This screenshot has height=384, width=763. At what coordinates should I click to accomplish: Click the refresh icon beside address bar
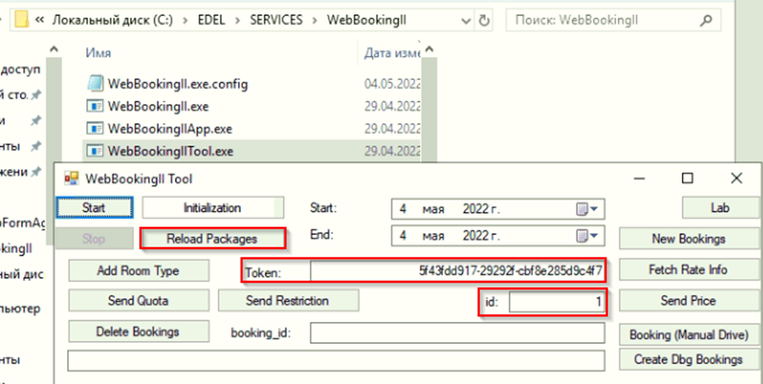pos(483,20)
